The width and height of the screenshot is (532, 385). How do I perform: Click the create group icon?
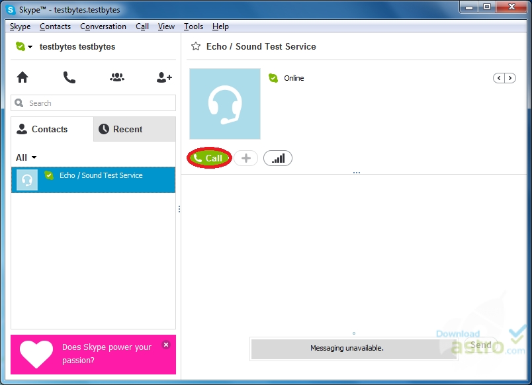[117, 77]
